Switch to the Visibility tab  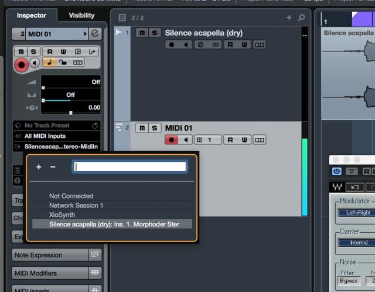click(81, 15)
